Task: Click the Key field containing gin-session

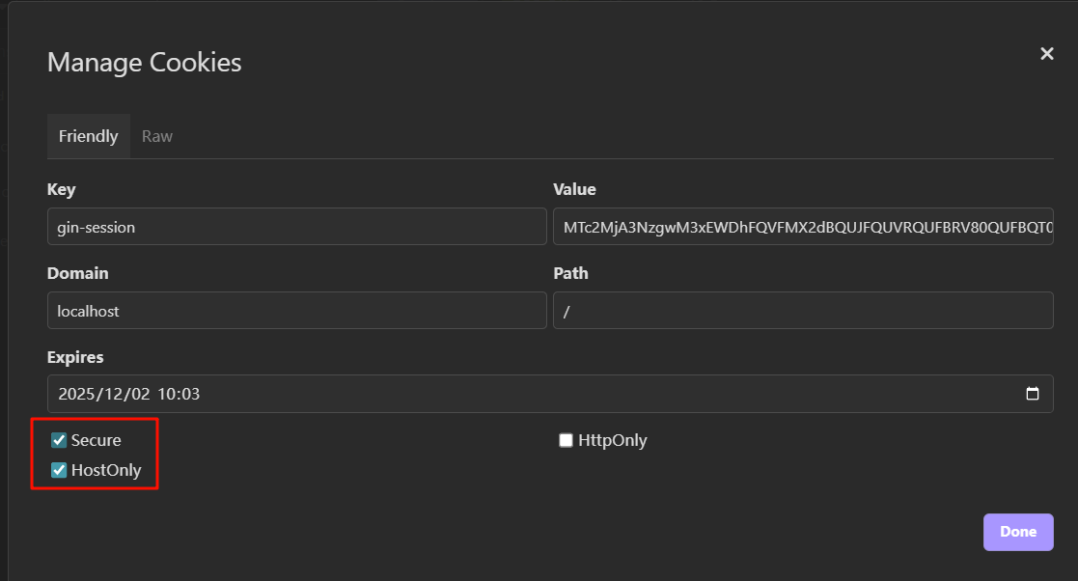Action: [x=296, y=227]
